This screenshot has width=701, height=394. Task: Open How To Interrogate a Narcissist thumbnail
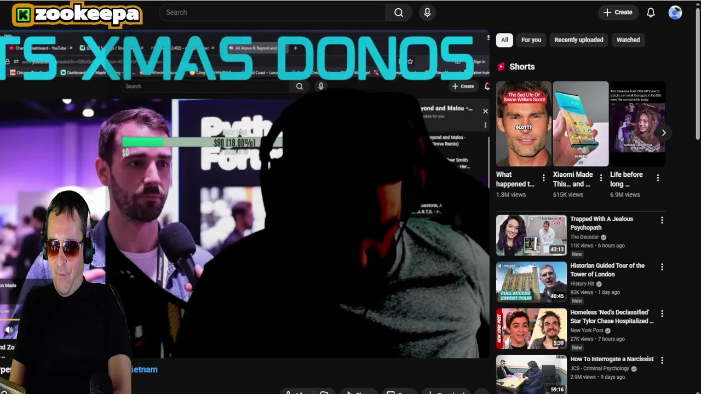click(x=531, y=374)
